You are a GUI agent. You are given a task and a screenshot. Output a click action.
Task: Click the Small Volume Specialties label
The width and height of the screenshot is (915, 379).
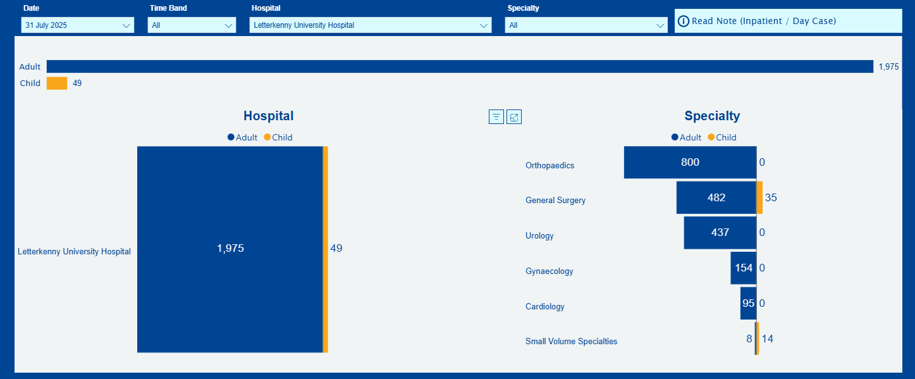point(571,342)
